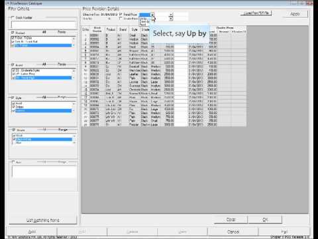
Task: Select Range in the Product filter
Action: click(x=62, y=32)
